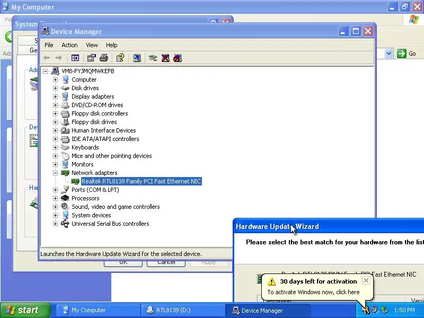
Task: Click the Sound, video and game controllers icon
Action: click(x=65, y=207)
